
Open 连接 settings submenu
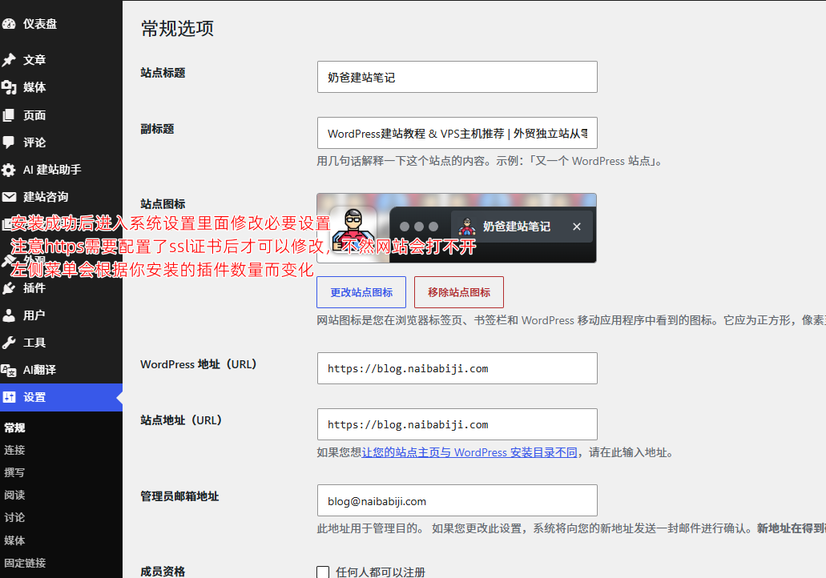point(14,450)
